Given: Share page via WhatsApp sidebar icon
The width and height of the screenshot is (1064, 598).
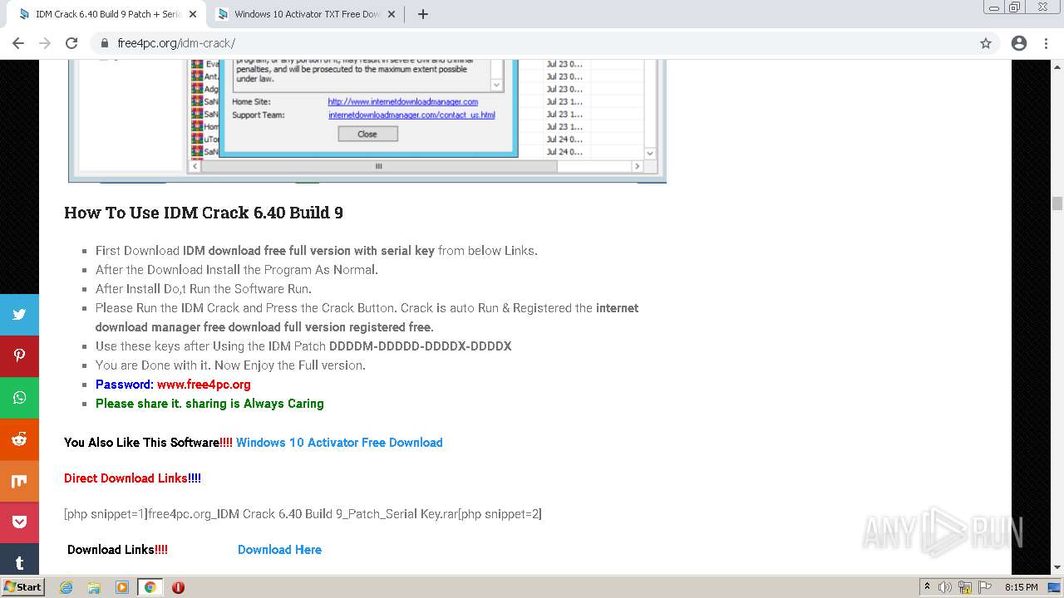Looking at the screenshot, I should click(x=19, y=398).
